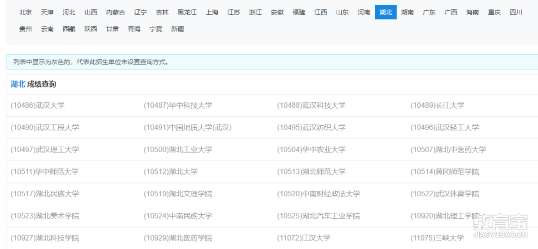Select (10497)武汉理工大学
The width and height of the screenshot is (538, 249).
tap(45, 150)
